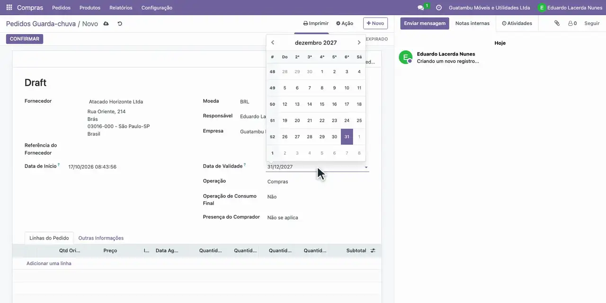Open the Imprimir print menu

click(x=316, y=23)
